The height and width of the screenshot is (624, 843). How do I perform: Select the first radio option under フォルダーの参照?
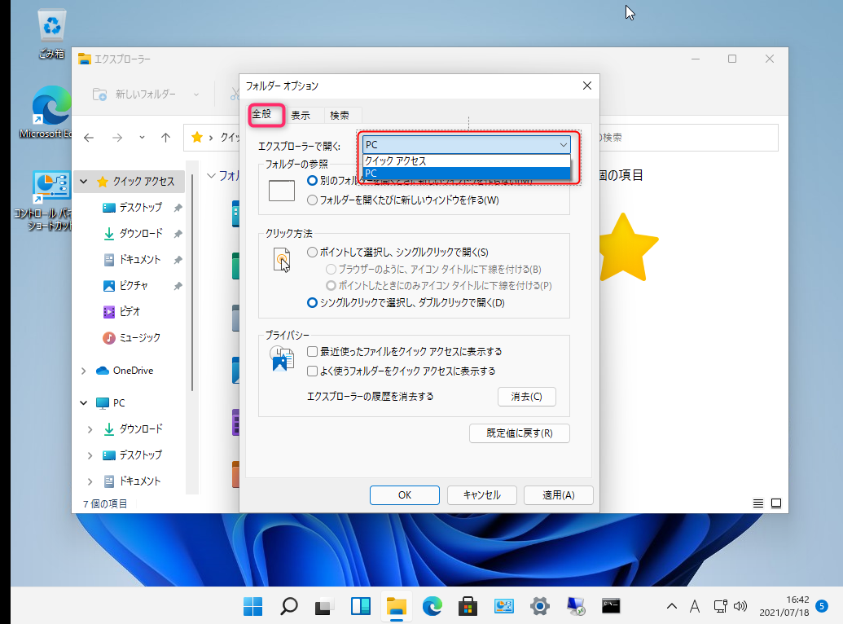312,180
